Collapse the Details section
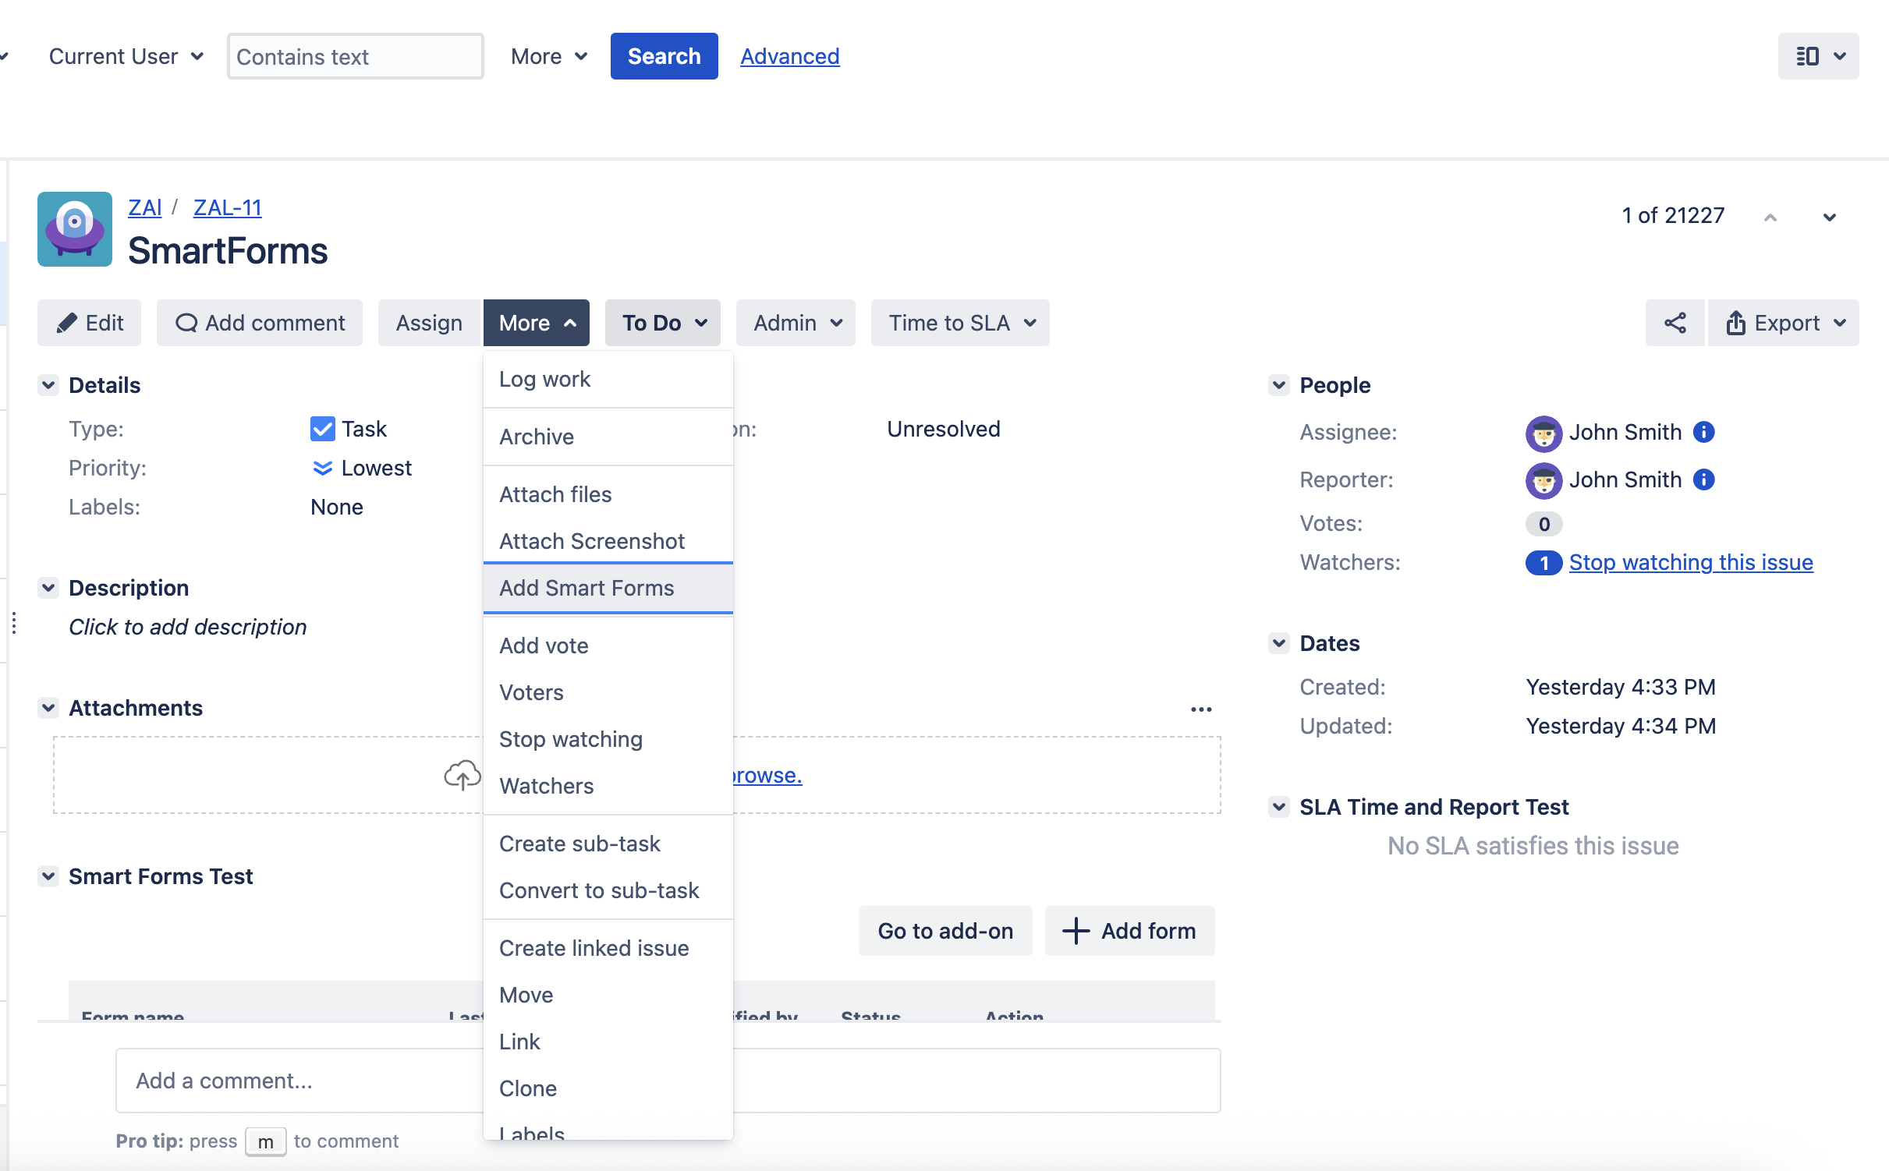Screen dimensions: 1889x1171 pyautogui.click(x=48, y=385)
